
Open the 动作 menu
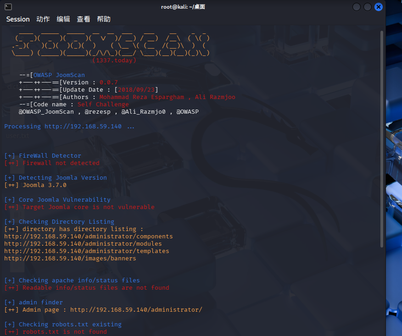tap(43, 19)
